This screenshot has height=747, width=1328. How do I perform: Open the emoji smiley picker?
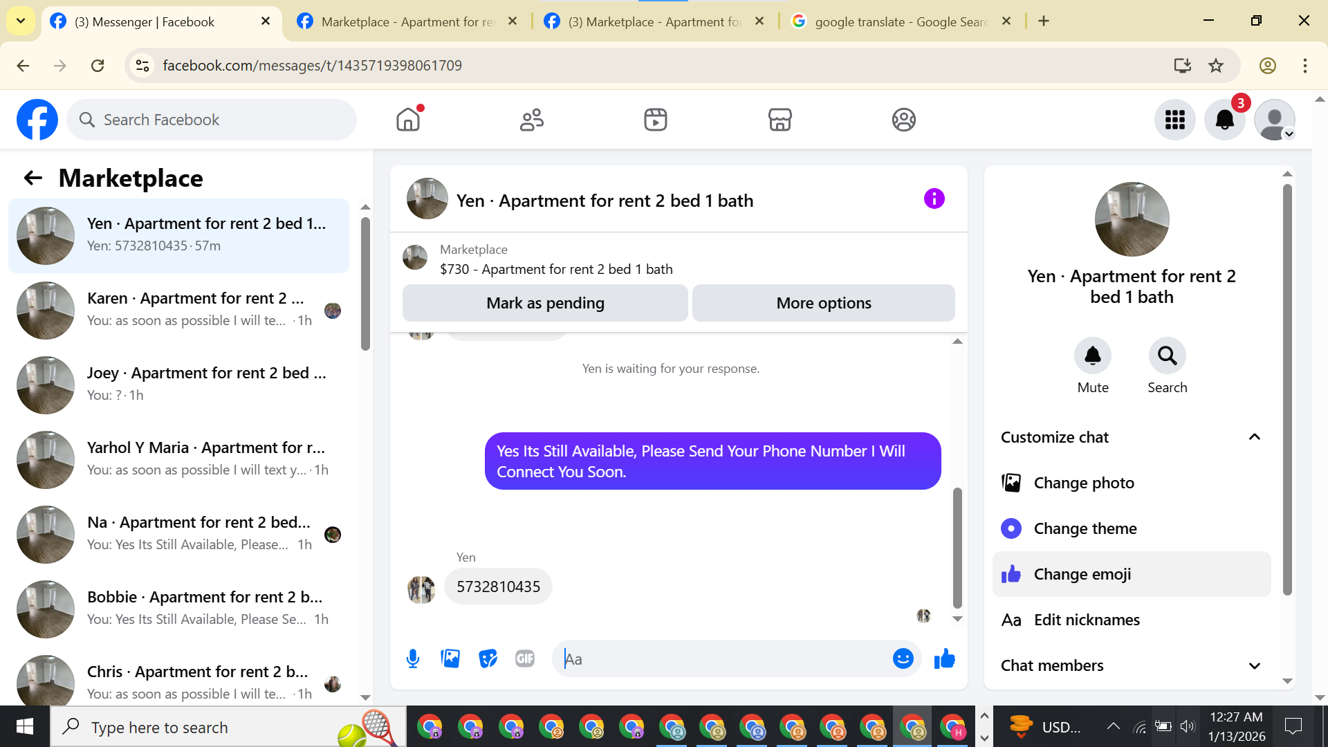903,658
